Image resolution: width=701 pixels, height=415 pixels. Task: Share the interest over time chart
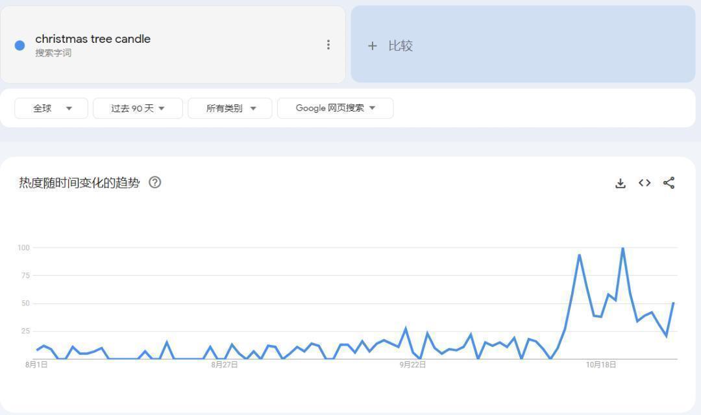[669, 183]
